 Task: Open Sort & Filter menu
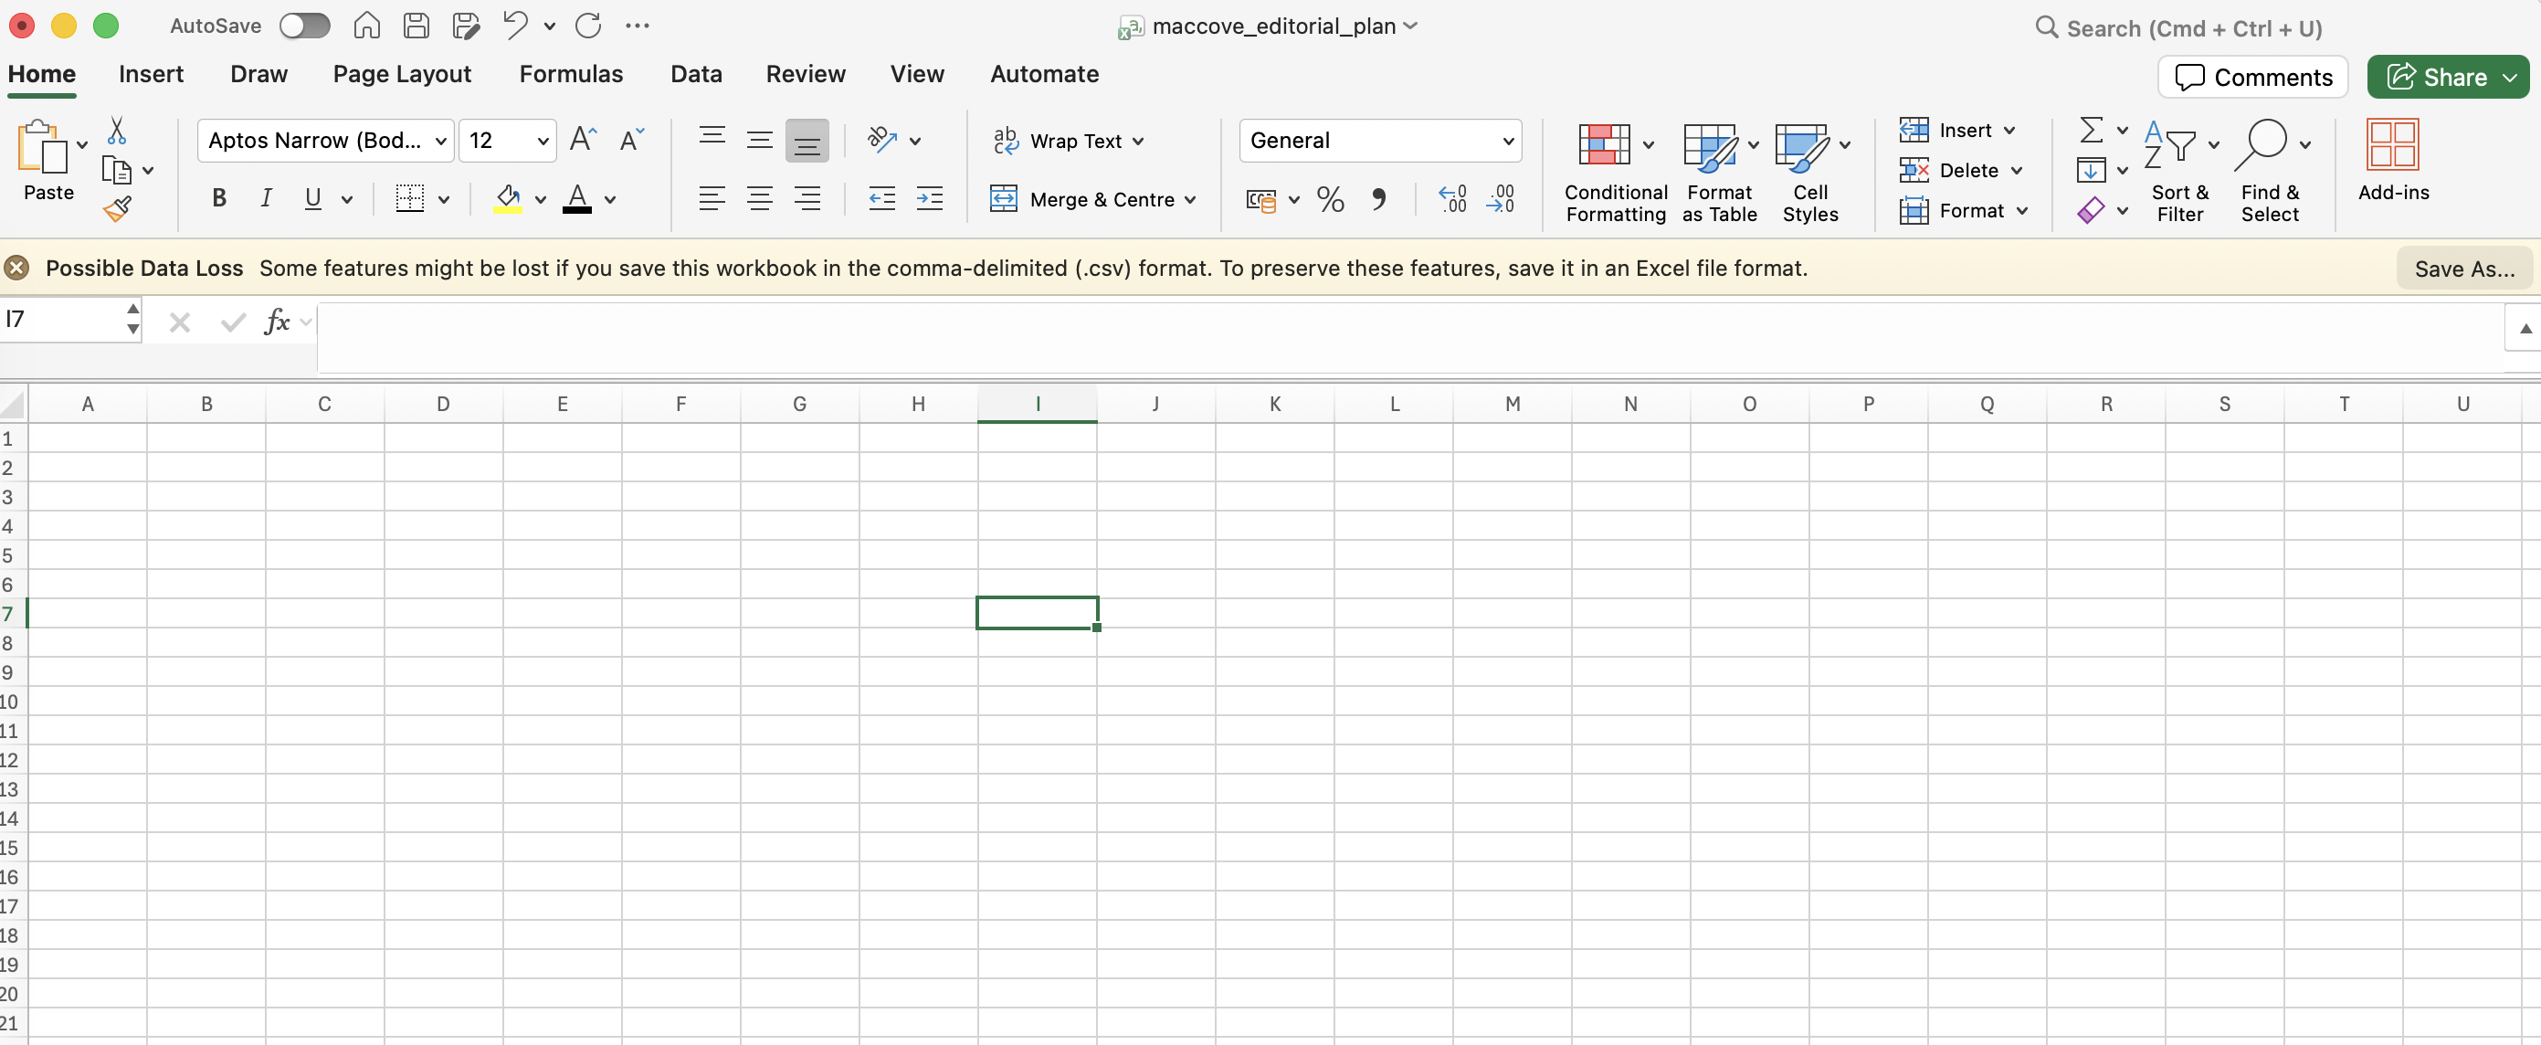point(2180,173)
